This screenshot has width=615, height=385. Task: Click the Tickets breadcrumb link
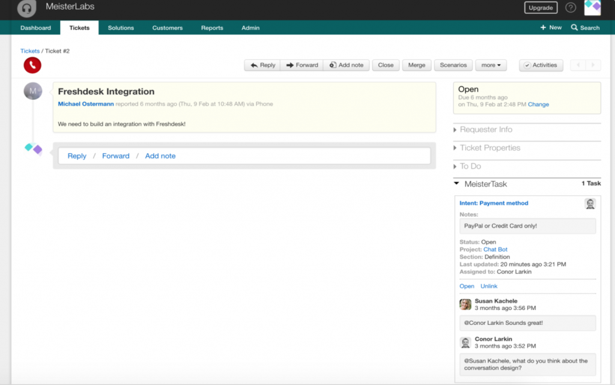tap(30, 51)
